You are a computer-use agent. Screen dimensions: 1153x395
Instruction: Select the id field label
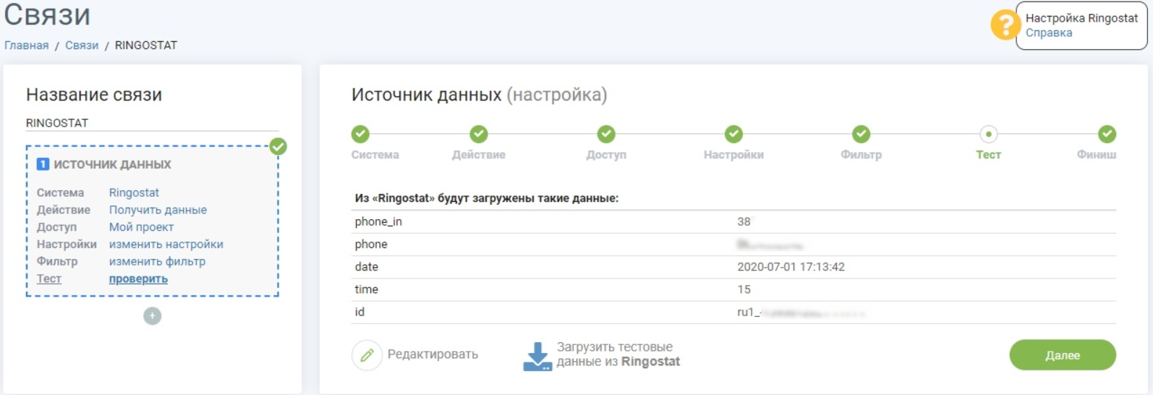click(359, 312)
